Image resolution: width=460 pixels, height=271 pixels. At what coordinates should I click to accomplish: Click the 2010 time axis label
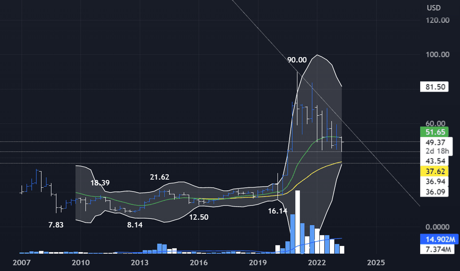(80, 263)
